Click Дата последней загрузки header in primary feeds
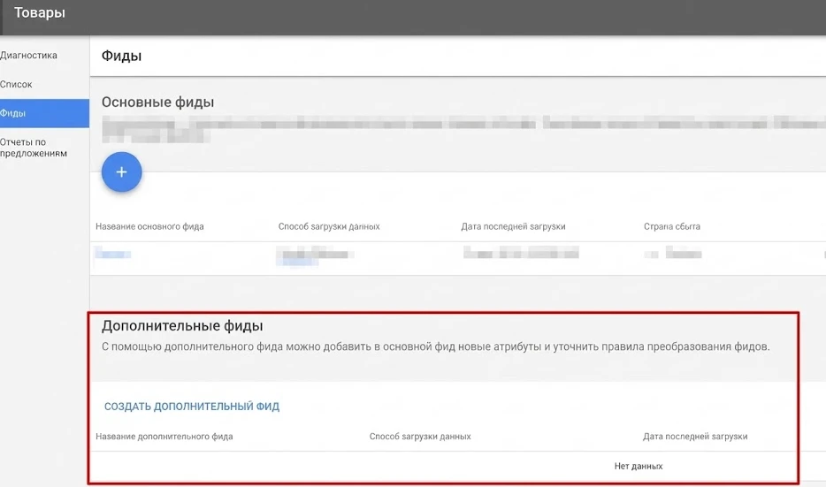The width and height of the screenshot is (826, 487). pyautogui.click(x=513, y=226)
